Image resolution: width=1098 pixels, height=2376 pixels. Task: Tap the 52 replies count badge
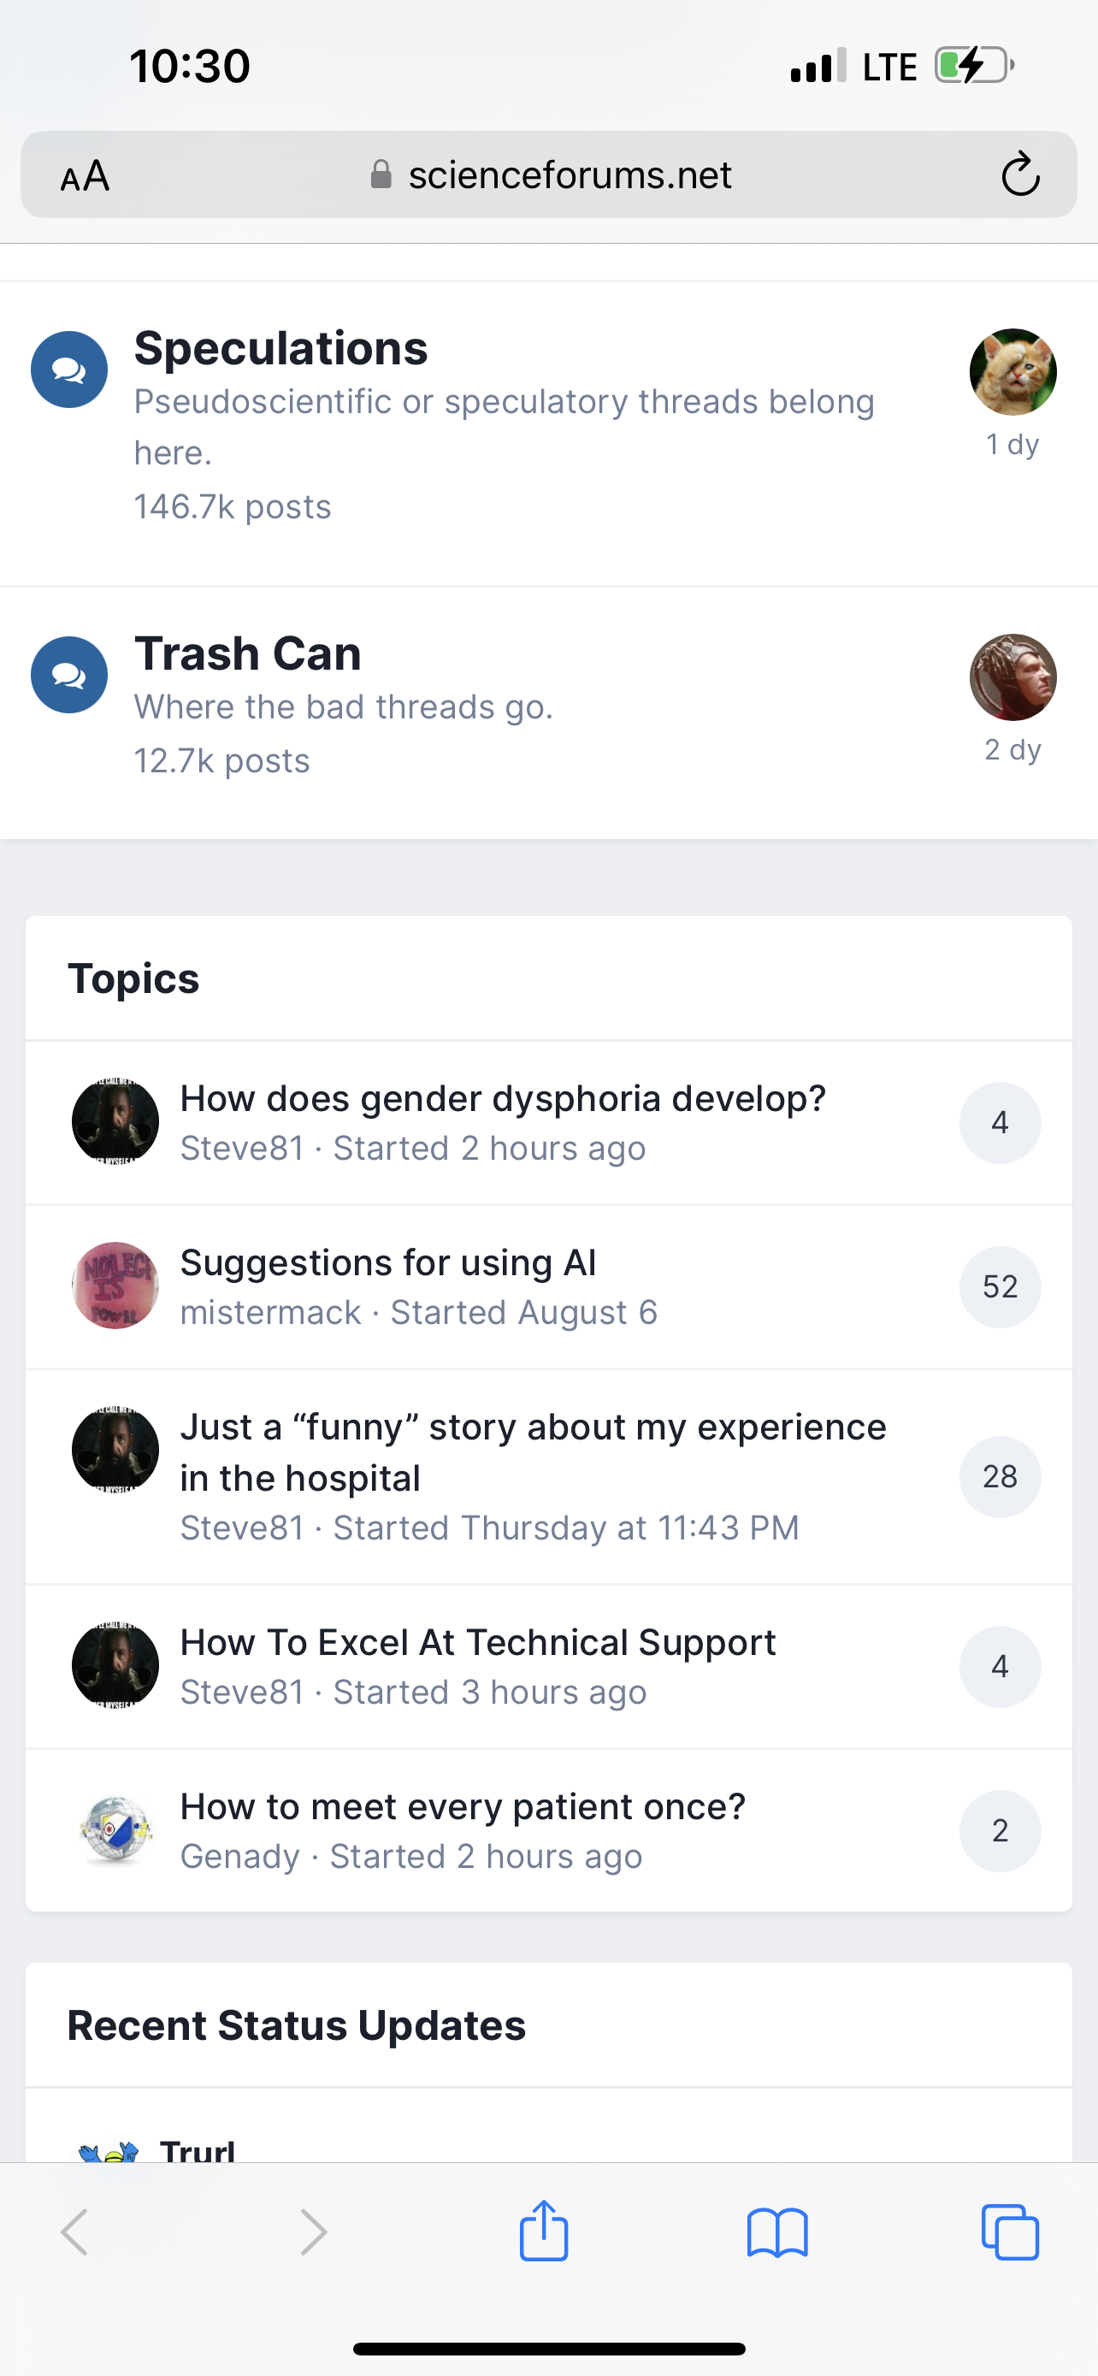pyautogui.click(x=1000, y=1286)
